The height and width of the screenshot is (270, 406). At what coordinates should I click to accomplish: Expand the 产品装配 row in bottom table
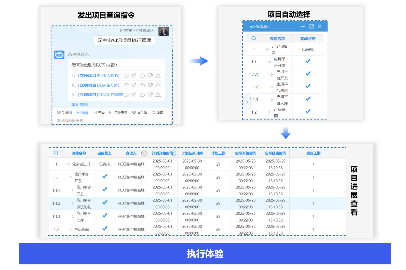tap(71, 229)
